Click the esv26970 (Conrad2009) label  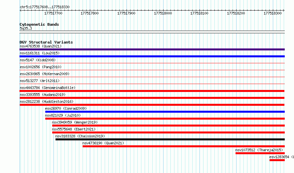coord(66,108)
